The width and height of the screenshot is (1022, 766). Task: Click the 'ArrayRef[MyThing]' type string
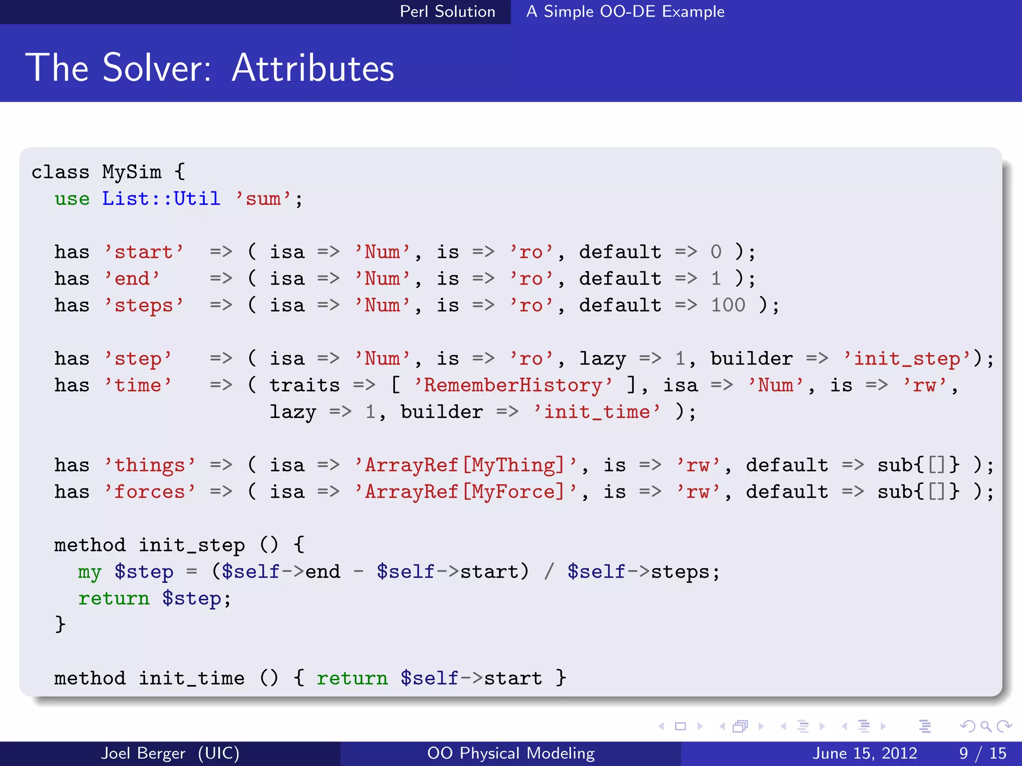point(466,465)
